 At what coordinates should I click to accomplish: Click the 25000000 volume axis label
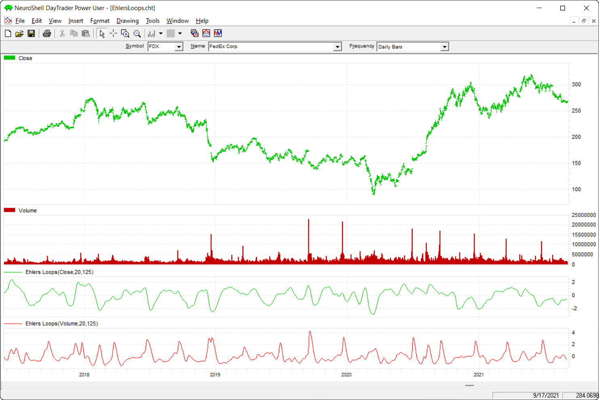point(584,215)
